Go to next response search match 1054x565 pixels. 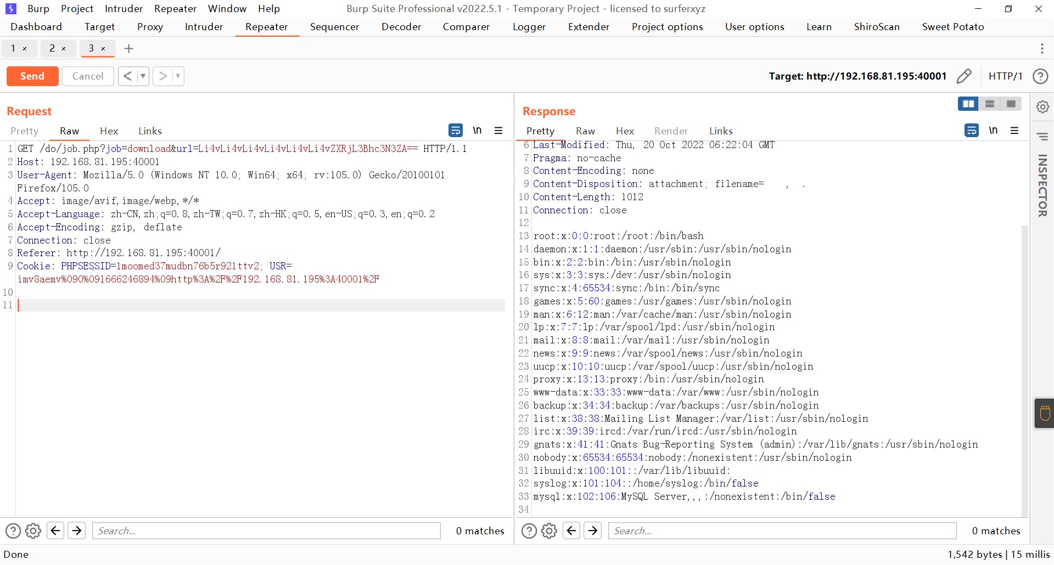point(593,530)
